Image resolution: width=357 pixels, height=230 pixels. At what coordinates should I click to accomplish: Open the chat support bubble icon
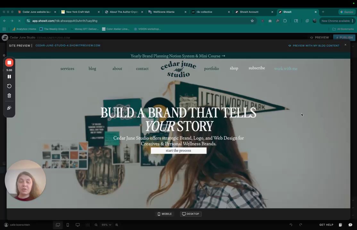[x=350, y=225]
